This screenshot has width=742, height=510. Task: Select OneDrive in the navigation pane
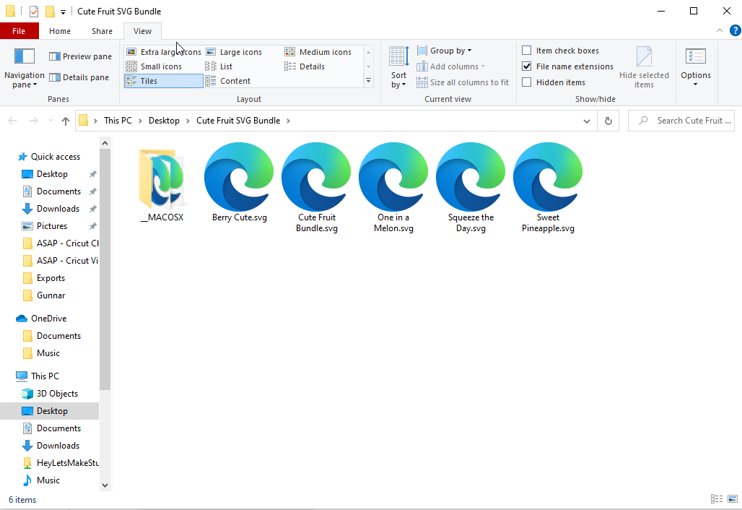[x=48, y=319]
